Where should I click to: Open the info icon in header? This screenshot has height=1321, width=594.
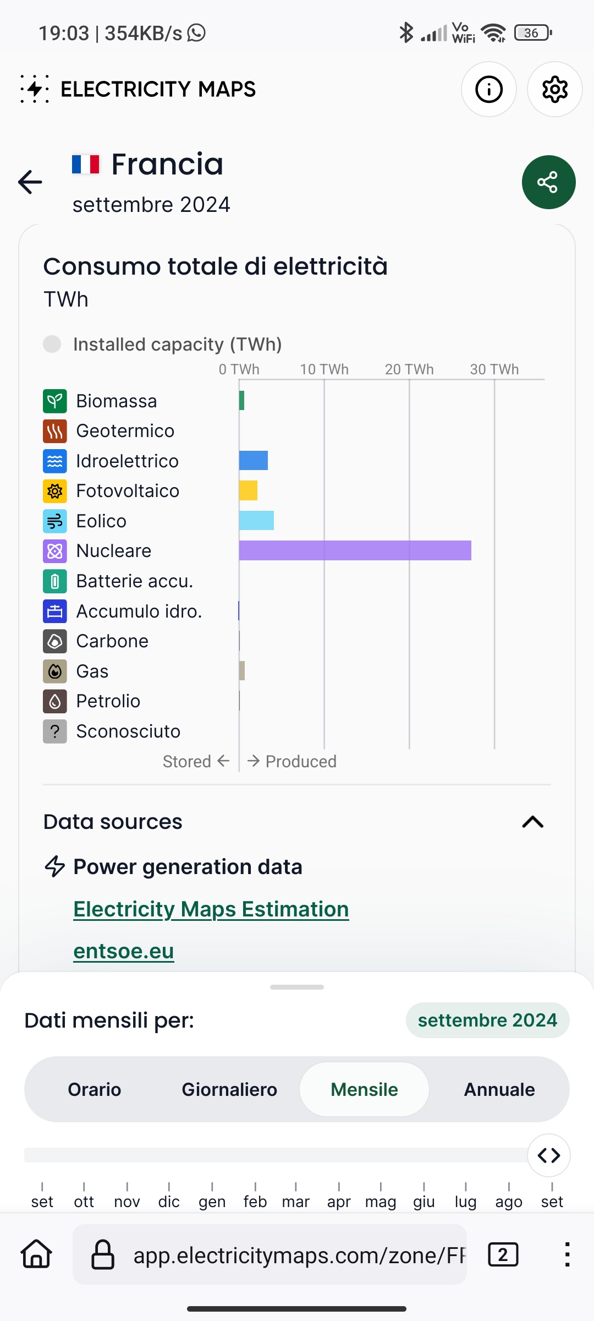(488, 89)
